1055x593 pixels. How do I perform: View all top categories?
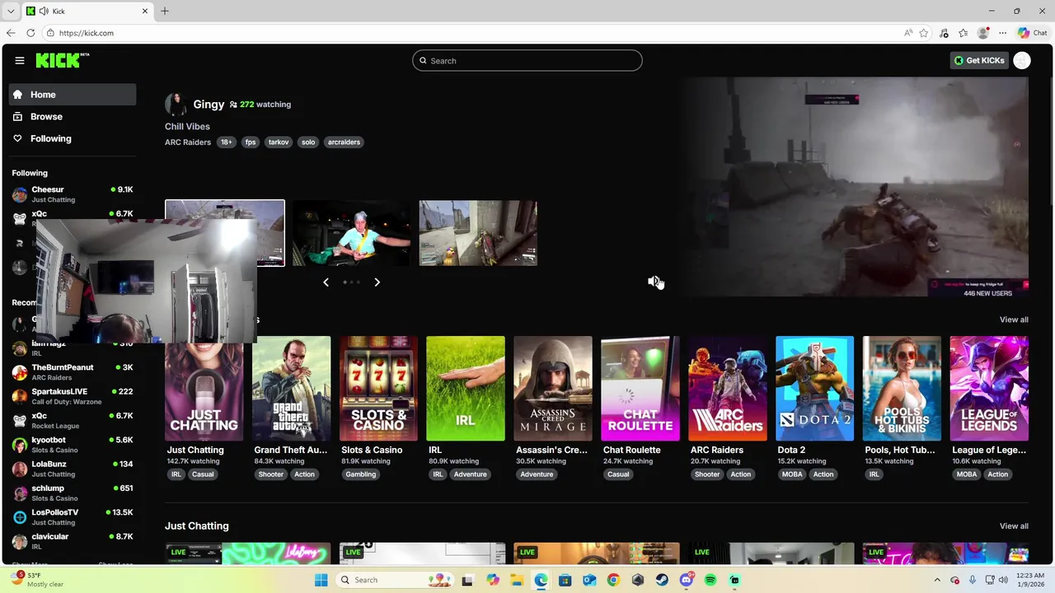coord(1014,320)
